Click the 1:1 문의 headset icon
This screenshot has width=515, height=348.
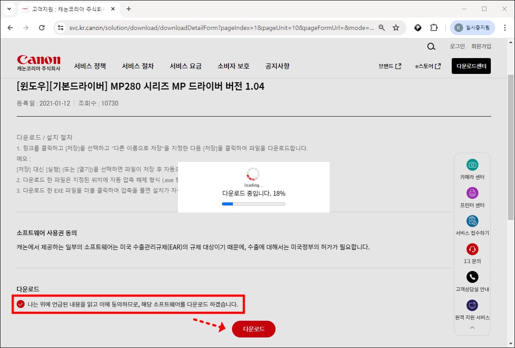(472, 249)
